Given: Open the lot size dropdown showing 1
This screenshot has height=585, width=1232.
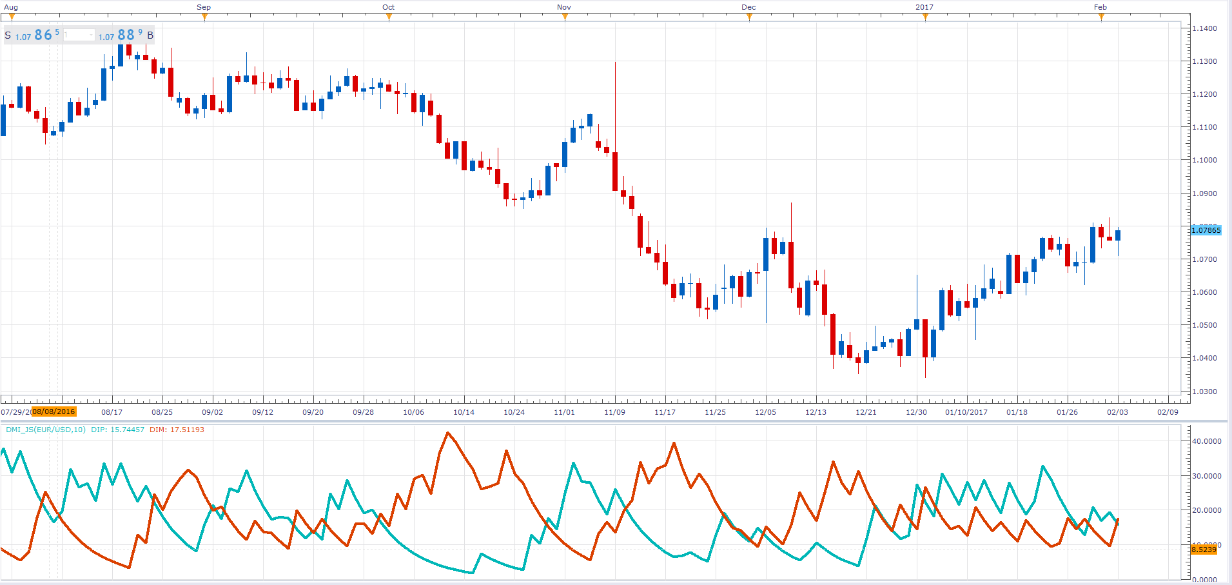Looking at the screenshot, I should click(79, 35).
